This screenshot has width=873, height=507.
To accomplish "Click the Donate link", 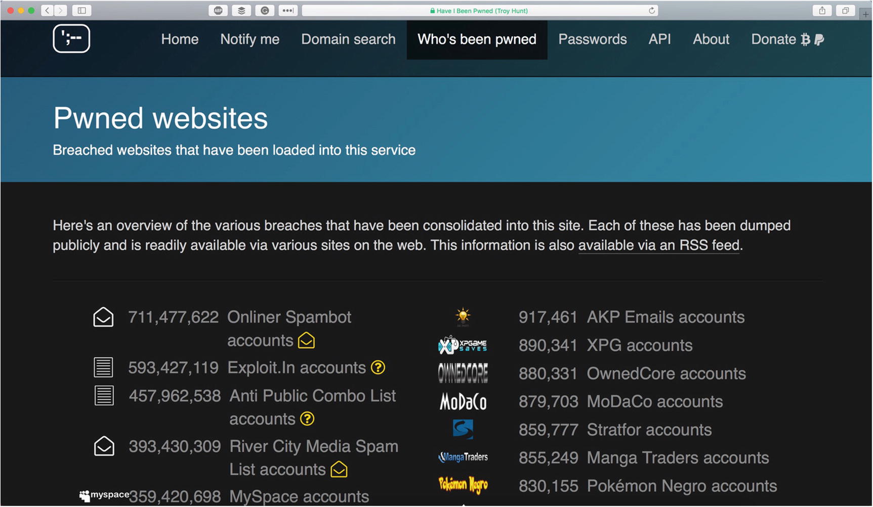I will click(x=773, y=39).
